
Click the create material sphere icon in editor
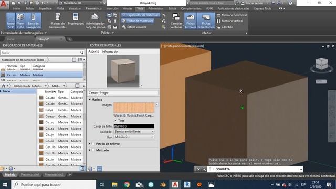click(90, 169)
